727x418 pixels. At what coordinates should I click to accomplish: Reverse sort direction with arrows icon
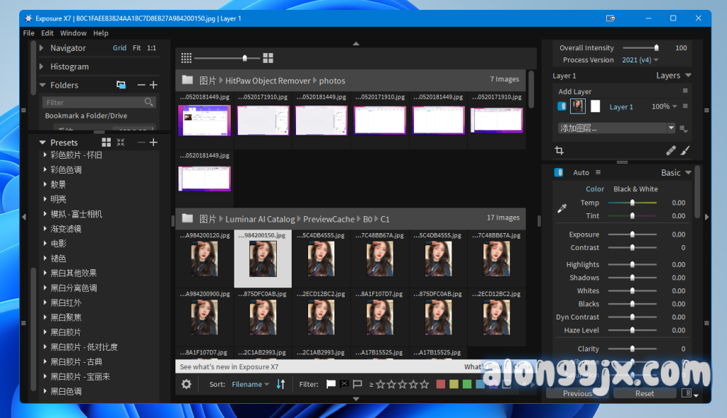click(x=280, y=384)
